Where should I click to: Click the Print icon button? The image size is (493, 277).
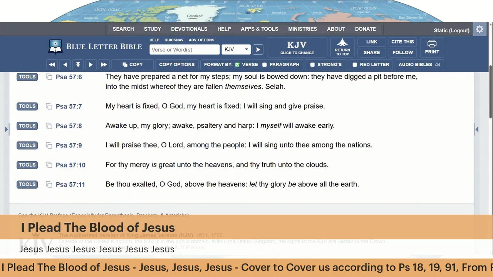[x=432, y=47]
